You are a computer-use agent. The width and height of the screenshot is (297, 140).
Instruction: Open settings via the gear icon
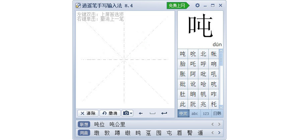tap(197, 5)
